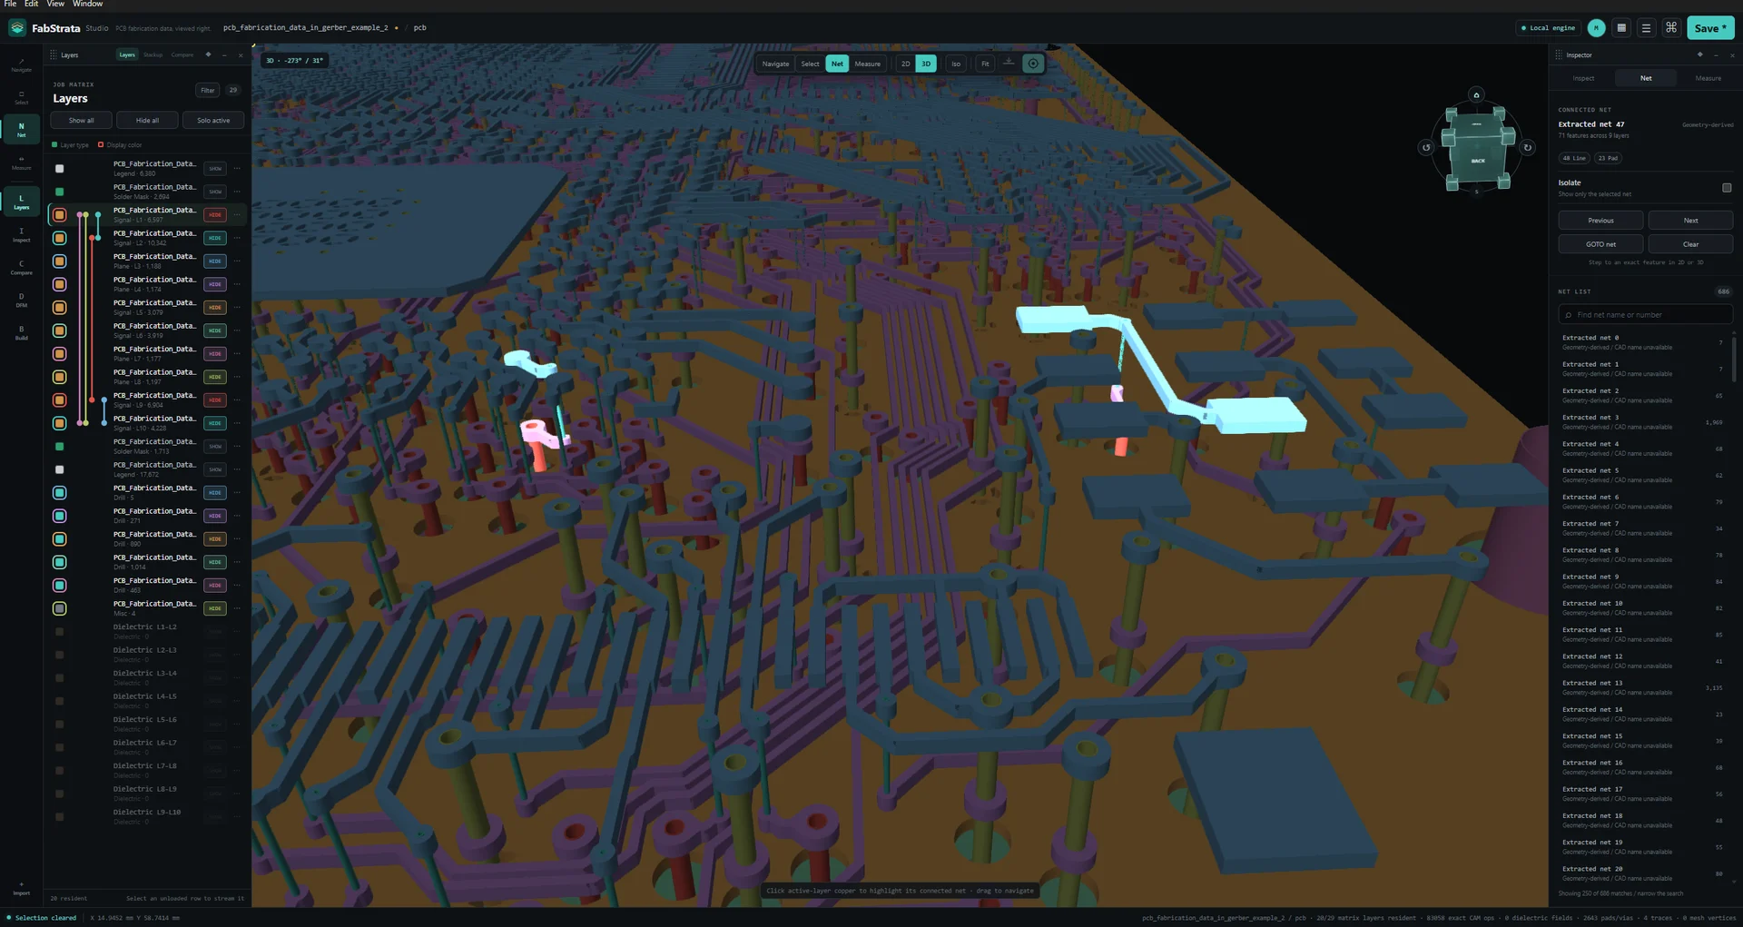Image resolution: width=1743 pixels, height=927 pixels.
Task: Grab the Inspector panel drag handle
Action: pyautogui.click(x=1559, y=54)
